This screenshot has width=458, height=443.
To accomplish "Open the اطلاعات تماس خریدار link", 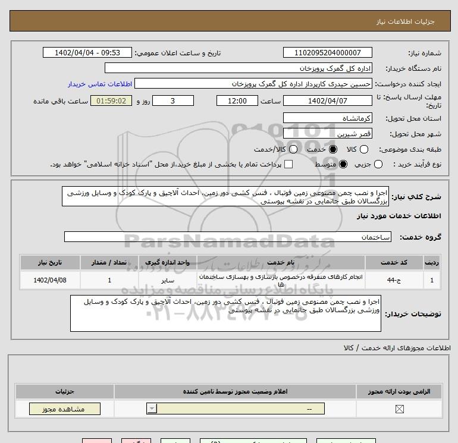I will click(x=100, y=84).
